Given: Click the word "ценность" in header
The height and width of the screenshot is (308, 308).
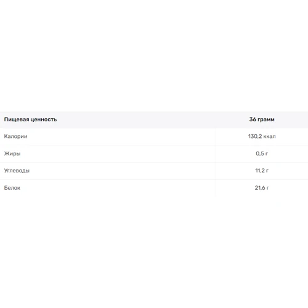Looking at the screenshot, I should click(44, 120).
